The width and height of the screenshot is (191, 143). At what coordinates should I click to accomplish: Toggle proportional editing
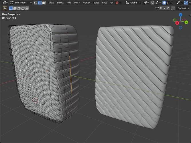coord(164,3)
